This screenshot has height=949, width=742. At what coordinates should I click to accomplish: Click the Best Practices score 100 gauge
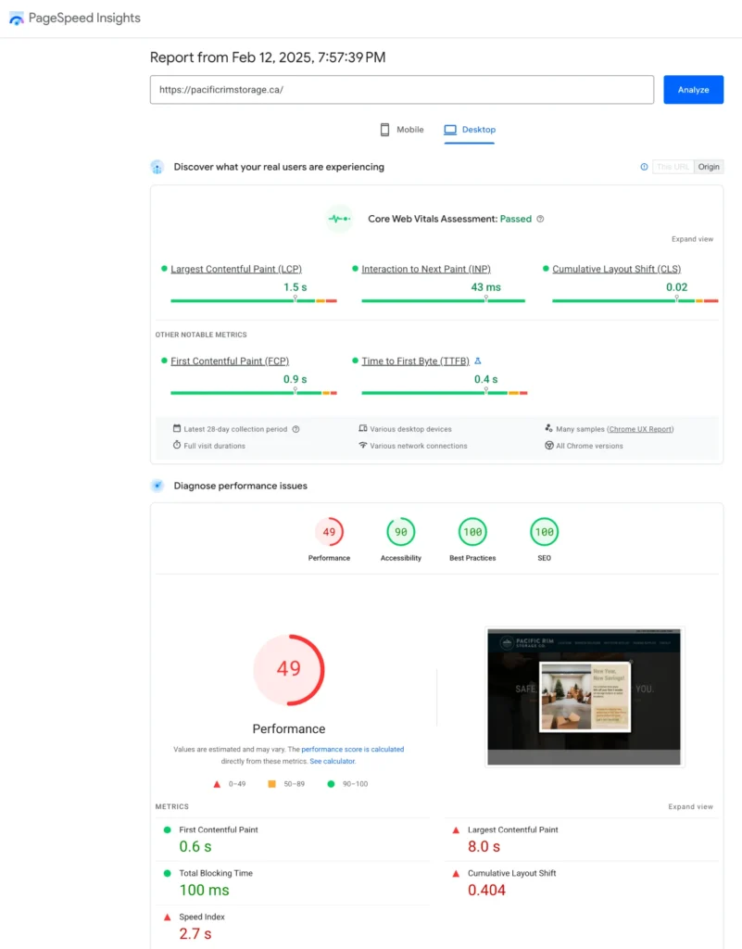pos(472,532)
